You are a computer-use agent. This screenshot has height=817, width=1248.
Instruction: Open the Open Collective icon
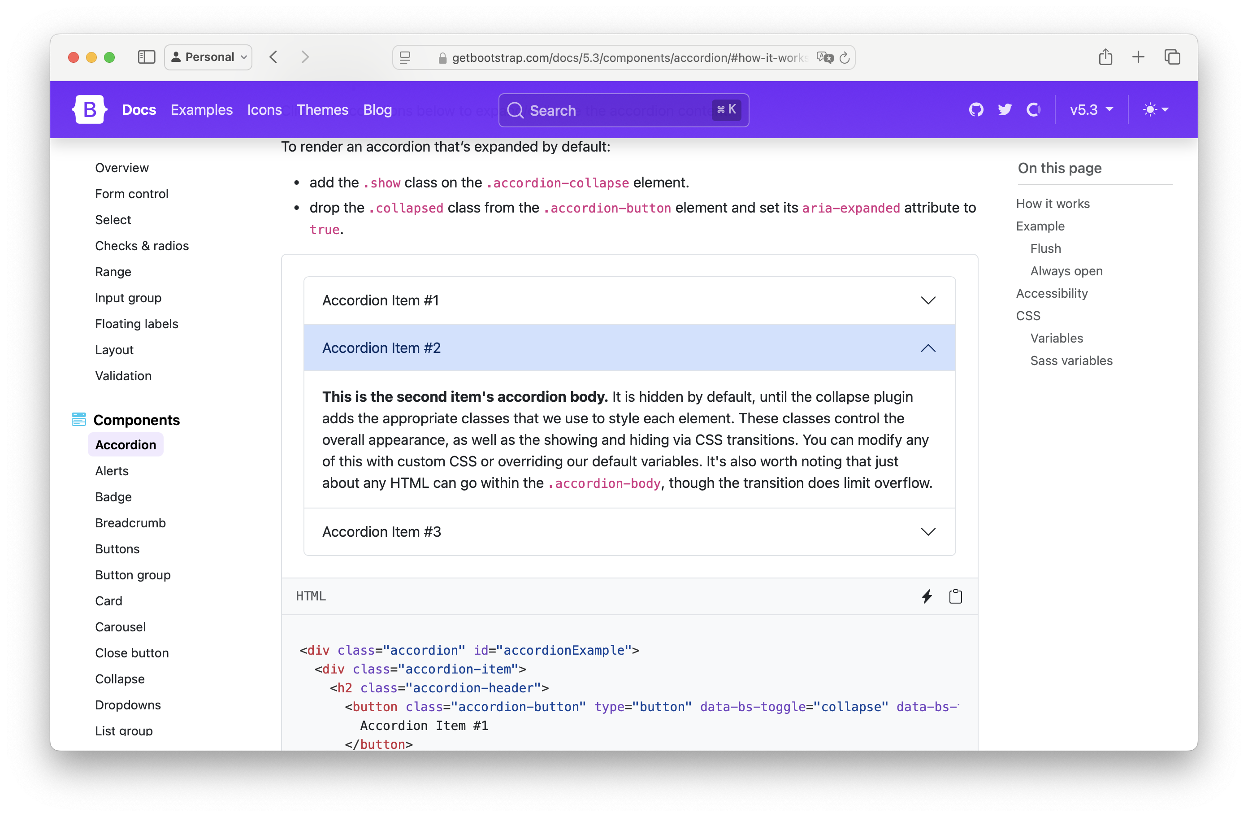tap(1034, 109)
